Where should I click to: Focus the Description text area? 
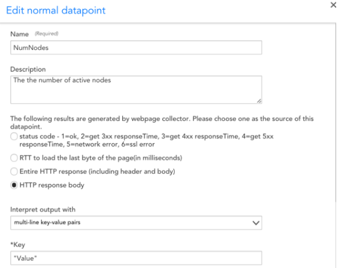click(x=136, y=90)
